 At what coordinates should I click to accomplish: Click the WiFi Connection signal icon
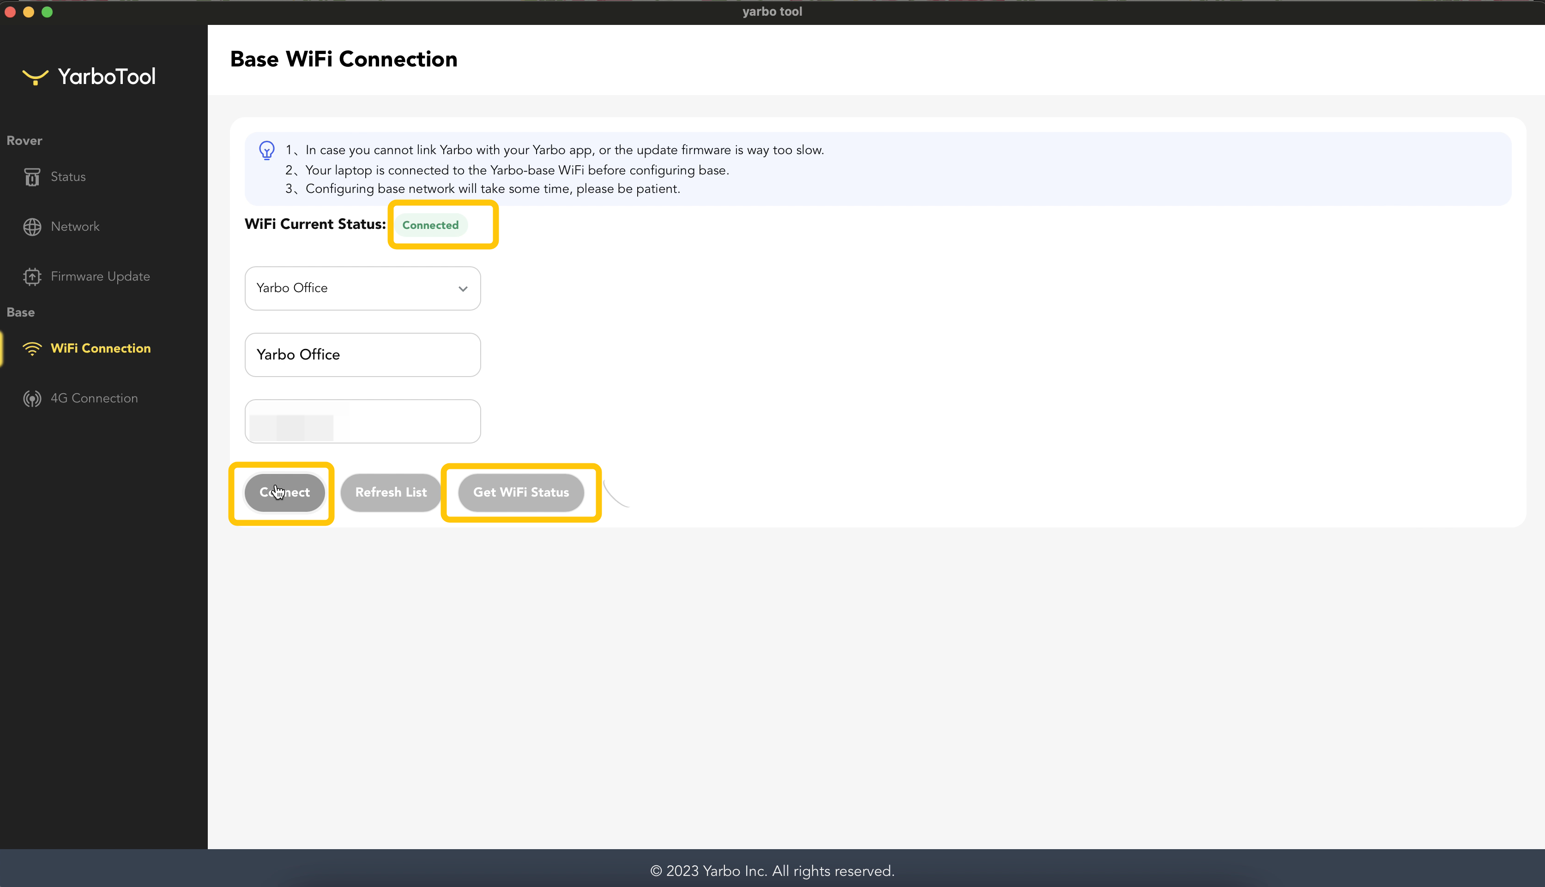click(x=32, y=348)
